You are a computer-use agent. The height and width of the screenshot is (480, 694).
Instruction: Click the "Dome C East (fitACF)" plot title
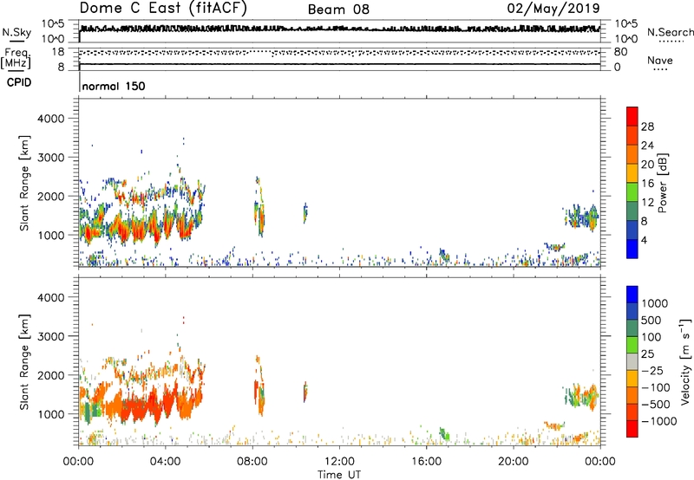click(163, 8)
